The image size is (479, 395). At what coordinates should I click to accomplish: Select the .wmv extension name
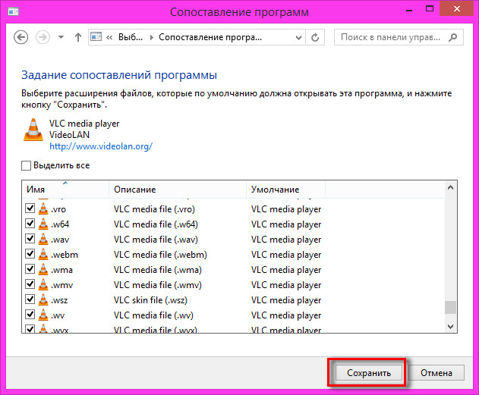point(62,285)
